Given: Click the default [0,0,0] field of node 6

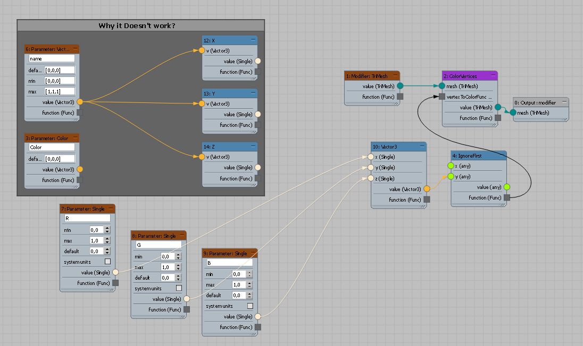Looking at the screenshot, I should (60, 70).
